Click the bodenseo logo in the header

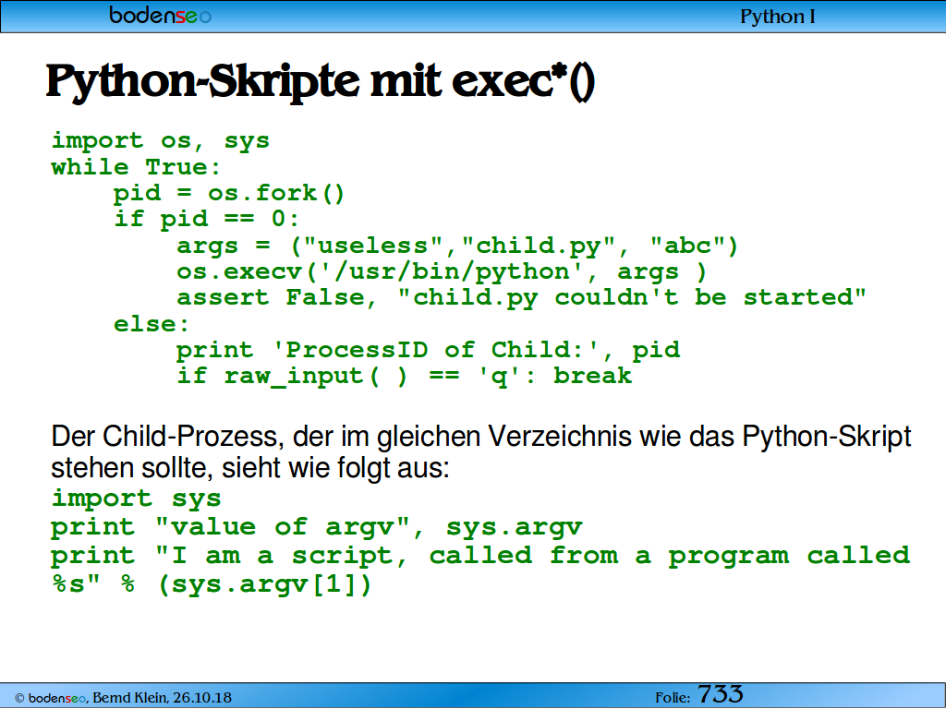tap(160, 16)
